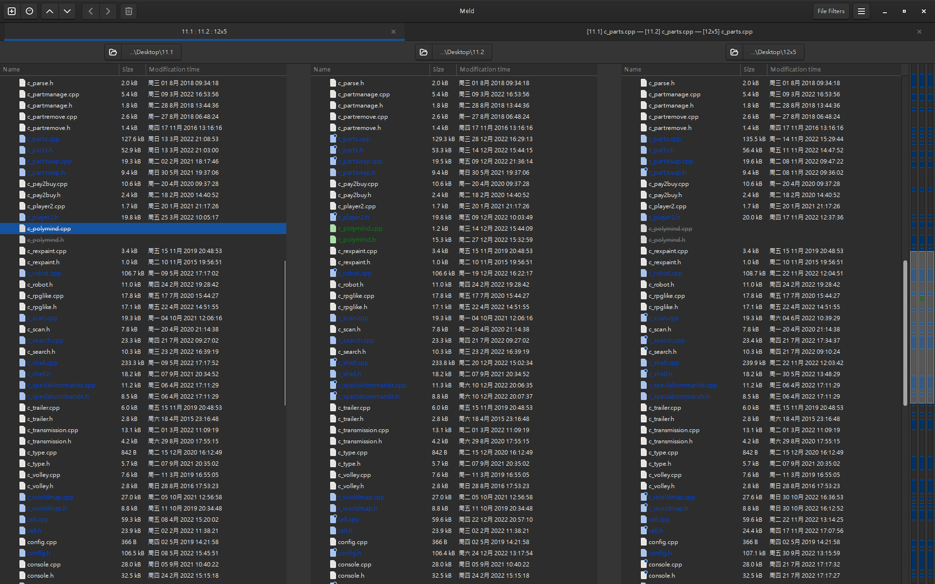This screenshot has height=584, width=935.
Task: Copy to left arrow button
Action: (x=91, y=11)
